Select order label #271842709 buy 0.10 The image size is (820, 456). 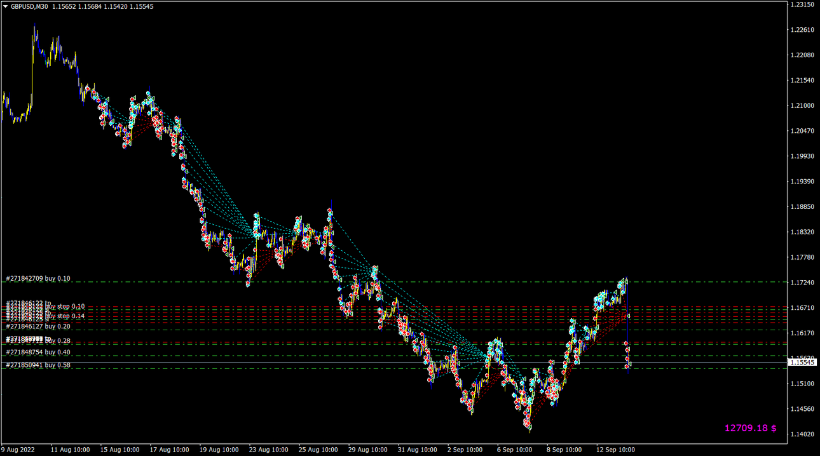(x=39, y=279)
